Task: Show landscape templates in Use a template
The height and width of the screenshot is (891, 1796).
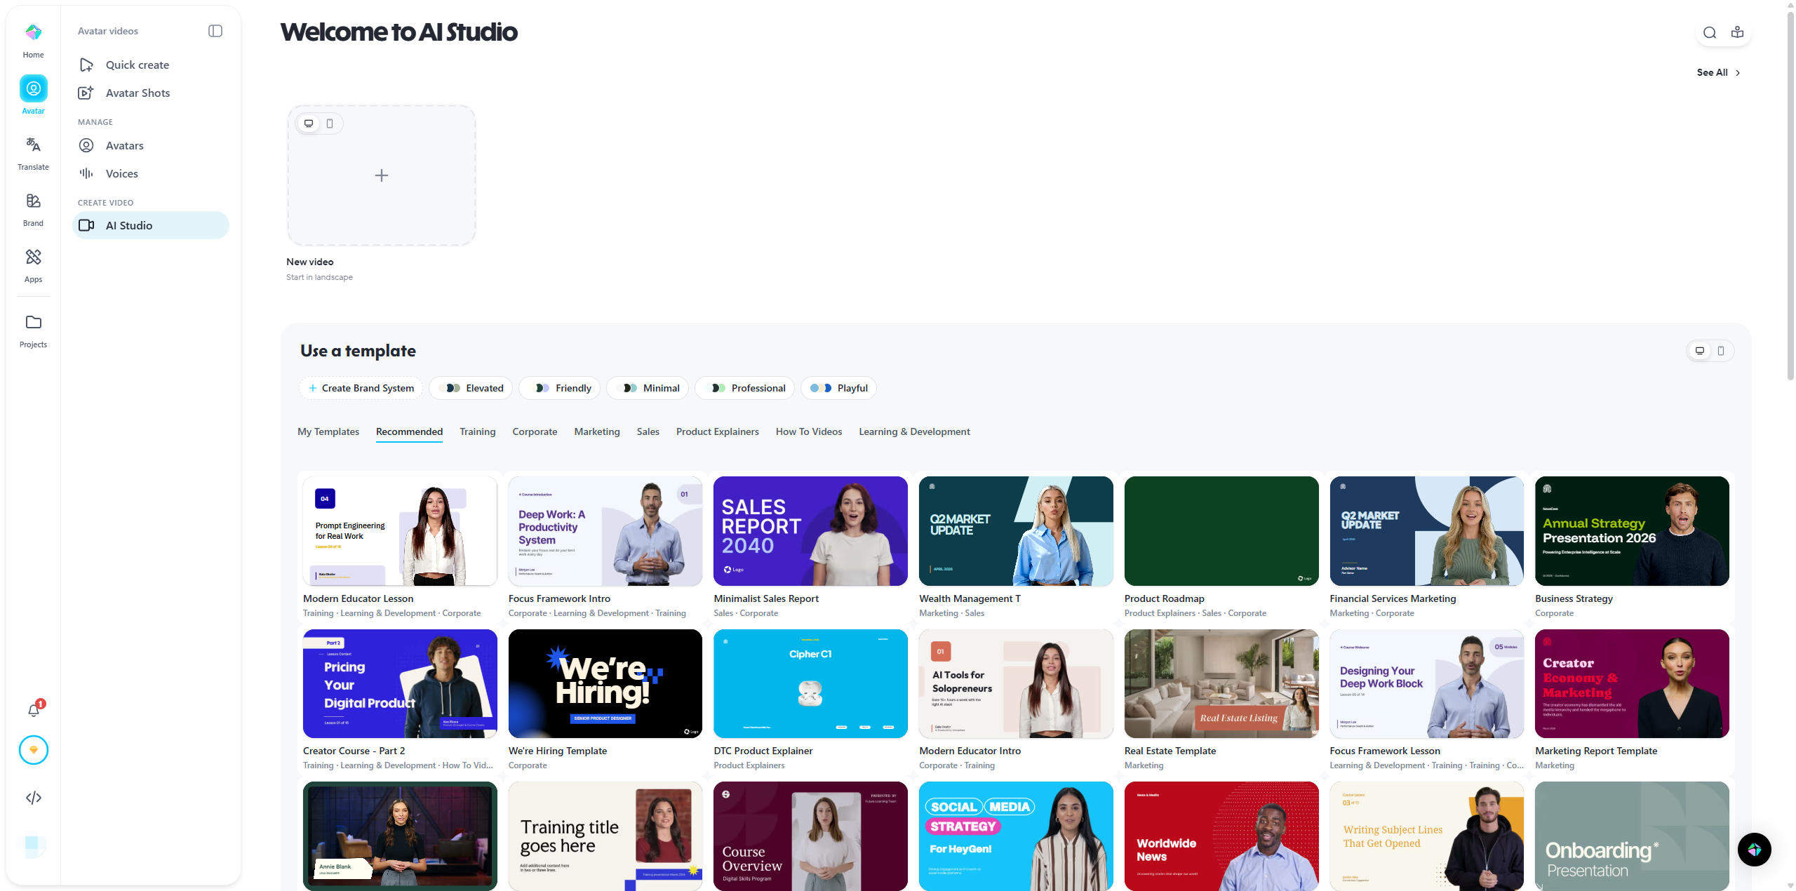Action: 1700,351
